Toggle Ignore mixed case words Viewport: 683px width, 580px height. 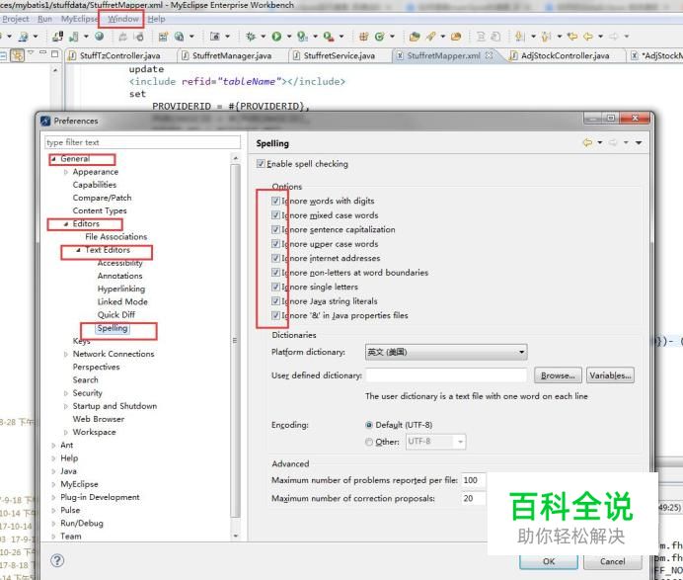[275, 215]
